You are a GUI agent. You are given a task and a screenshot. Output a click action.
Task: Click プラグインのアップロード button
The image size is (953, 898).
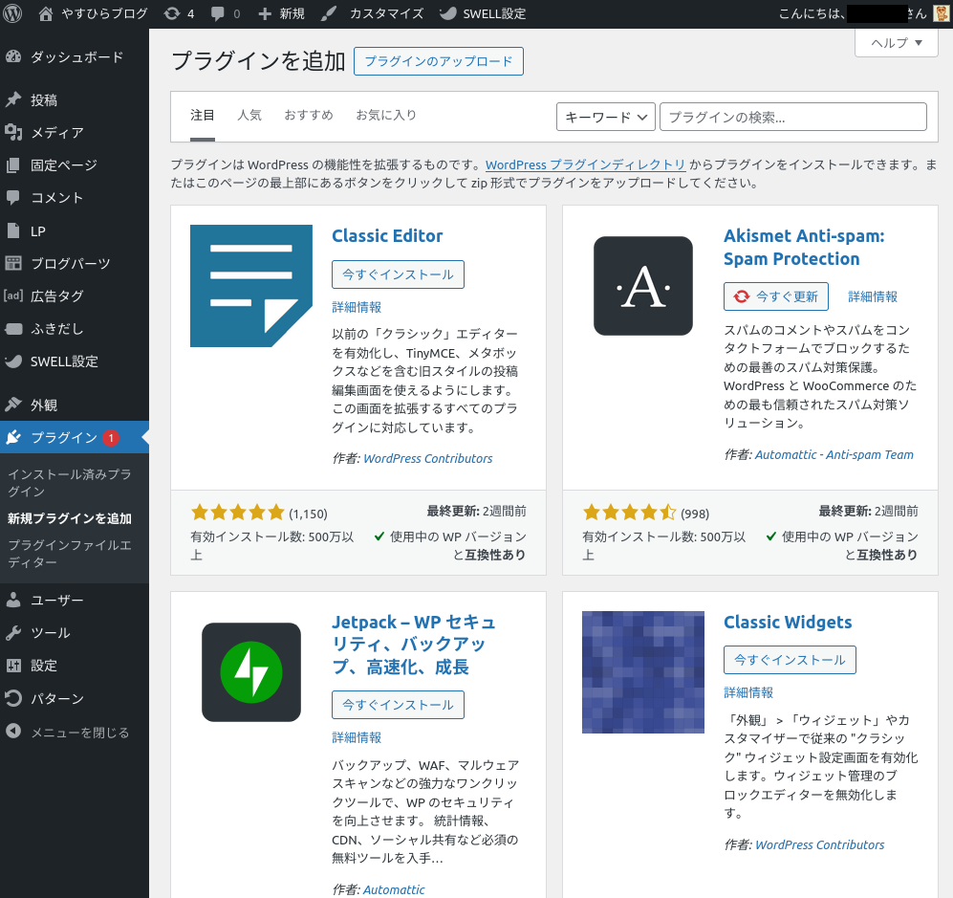439,61
